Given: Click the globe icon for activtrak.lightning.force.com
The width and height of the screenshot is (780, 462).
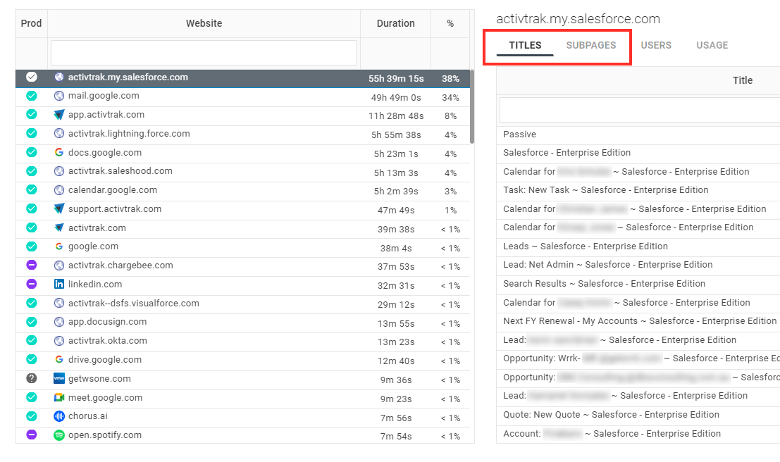Looking at the screenshot, I should point(59,134).
